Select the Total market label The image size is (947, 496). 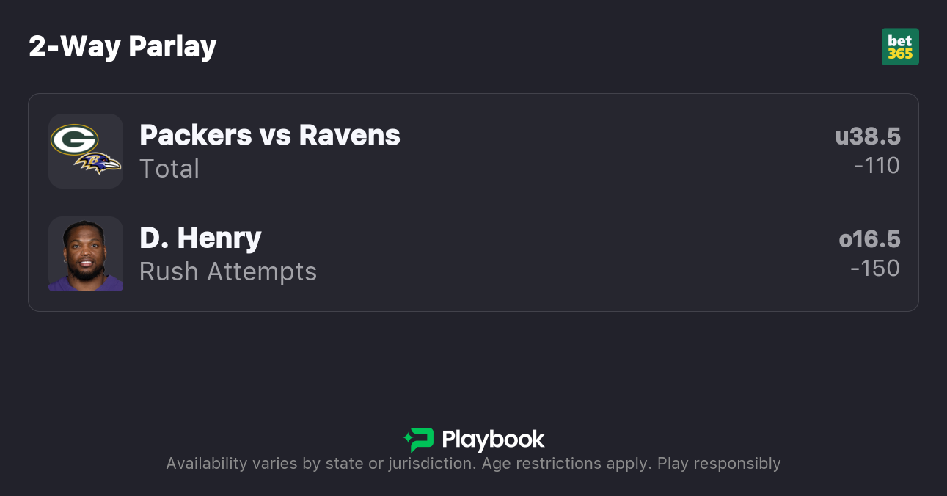tap(169, 169)
